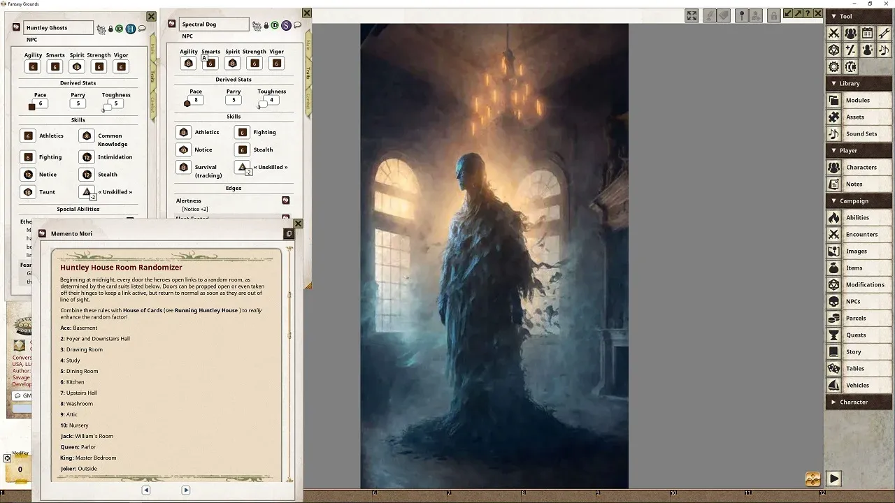Screen dimensions: 895x503
Task: Switch to Traits tab on Huntley Ghosts
Action: [152, 77]
